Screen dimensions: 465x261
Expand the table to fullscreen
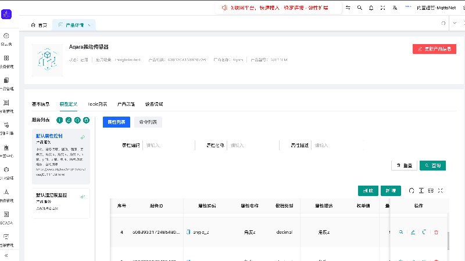pyautogui.click(x=441, y=191)
